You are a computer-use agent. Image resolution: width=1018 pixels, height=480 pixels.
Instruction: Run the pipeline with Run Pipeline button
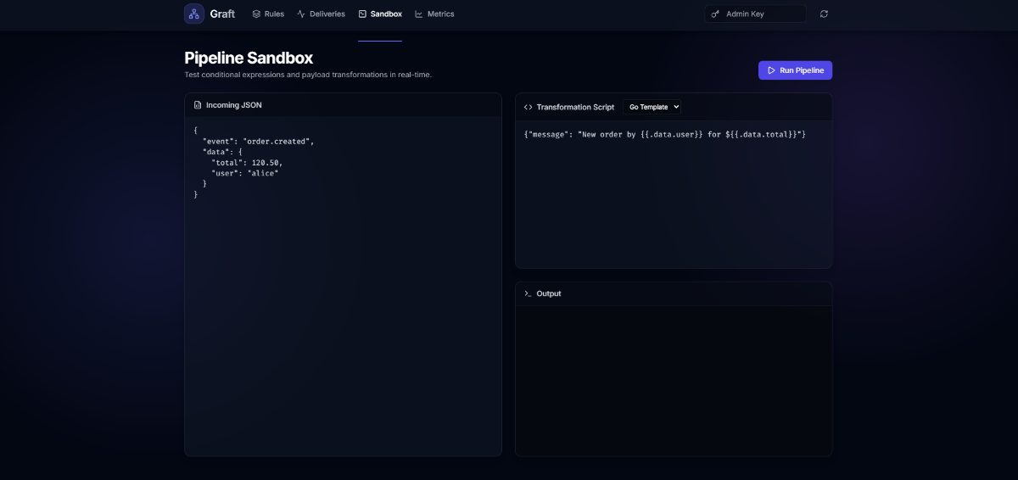pyautogui.click(x=795, y=70)
